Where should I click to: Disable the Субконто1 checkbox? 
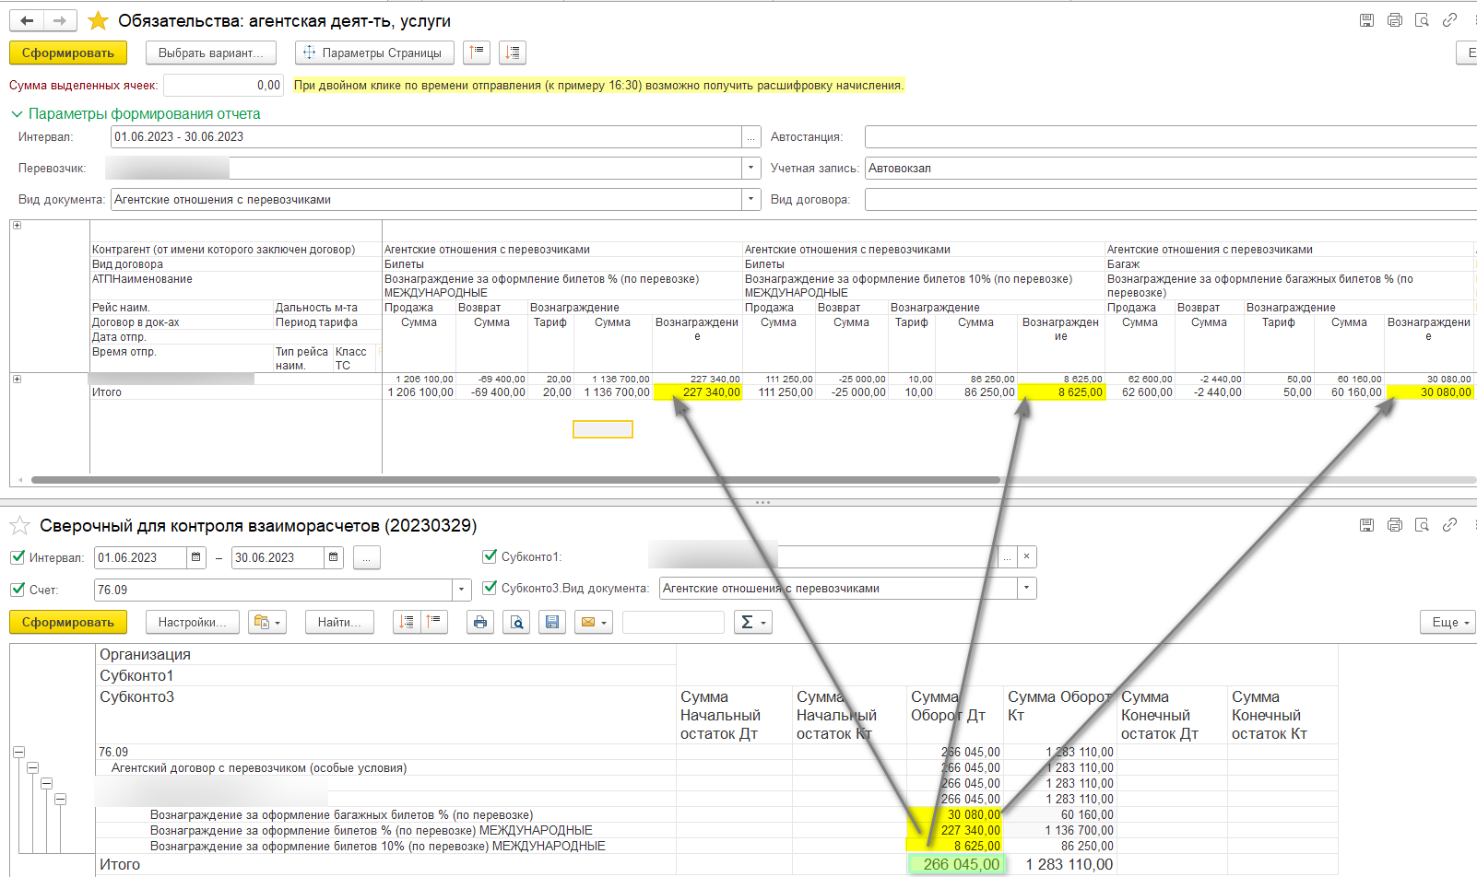(490, 556)
